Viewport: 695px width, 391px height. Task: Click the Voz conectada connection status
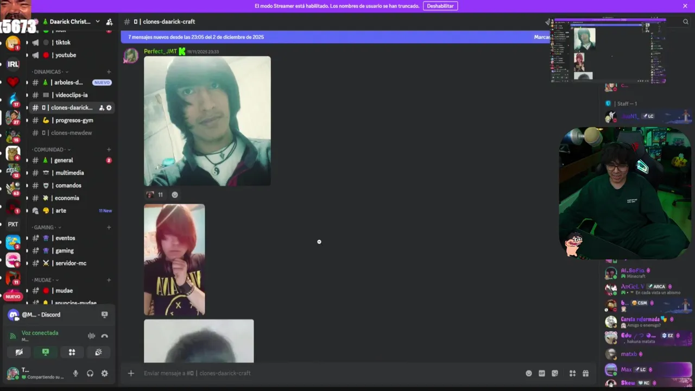click(x=40, y=333)
